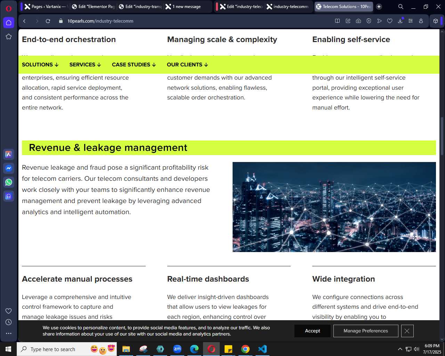Open Aria AI in the sidebar
This screenshot has width=445, height=356.
[x=9, y=154]
